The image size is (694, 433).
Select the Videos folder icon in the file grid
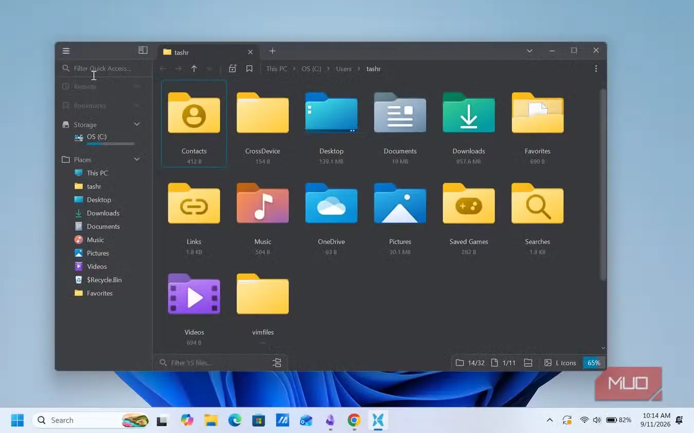pos(194,294)
